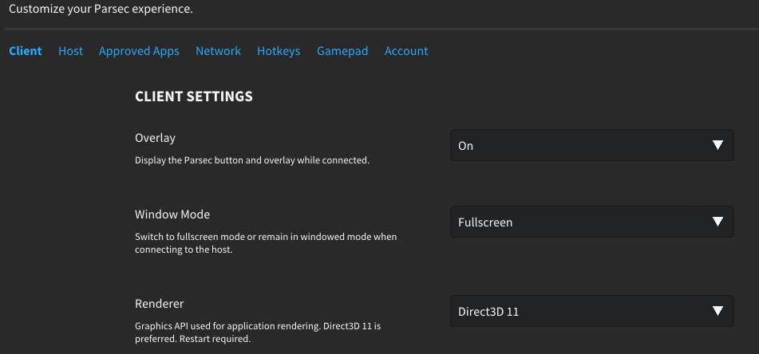Click the 'Display the Parsec button' description
The image size is (759, 354).
(252, 160)
